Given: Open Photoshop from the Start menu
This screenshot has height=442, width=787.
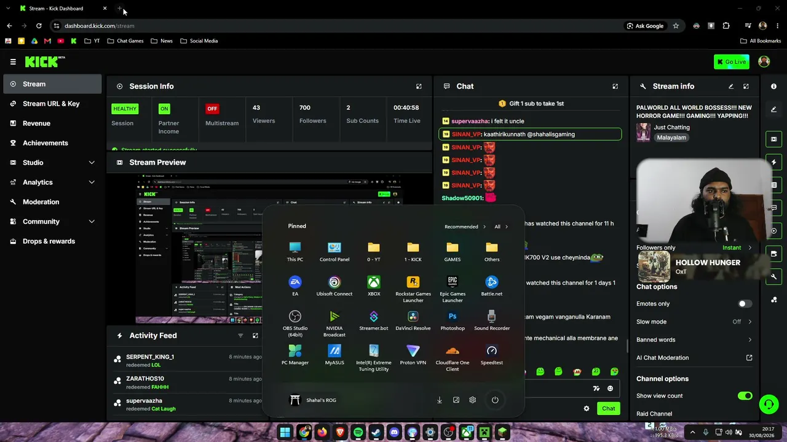Looking at the screenshot, I should (453, 320).
